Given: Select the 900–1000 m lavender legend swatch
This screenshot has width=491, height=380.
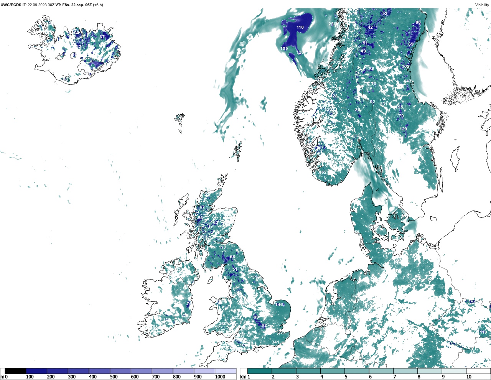Looking at the screenshot, I should point(204,371).
